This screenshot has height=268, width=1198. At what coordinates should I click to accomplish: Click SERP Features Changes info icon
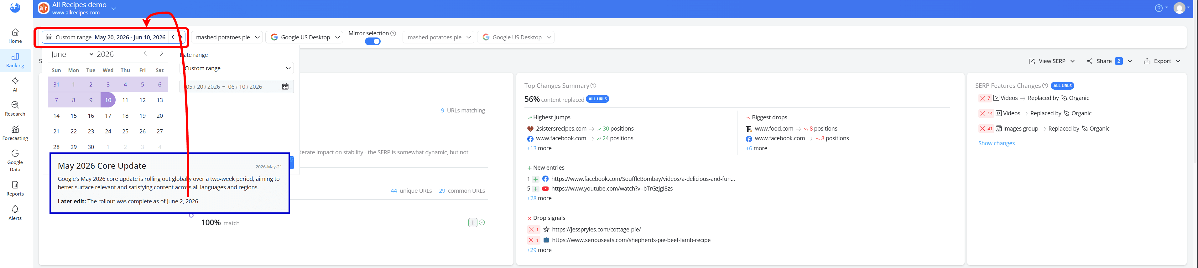(1045, 86)
